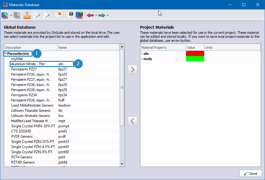Select Ferroperm PZ34 material
265x180 pixels.
click(62, 95)
